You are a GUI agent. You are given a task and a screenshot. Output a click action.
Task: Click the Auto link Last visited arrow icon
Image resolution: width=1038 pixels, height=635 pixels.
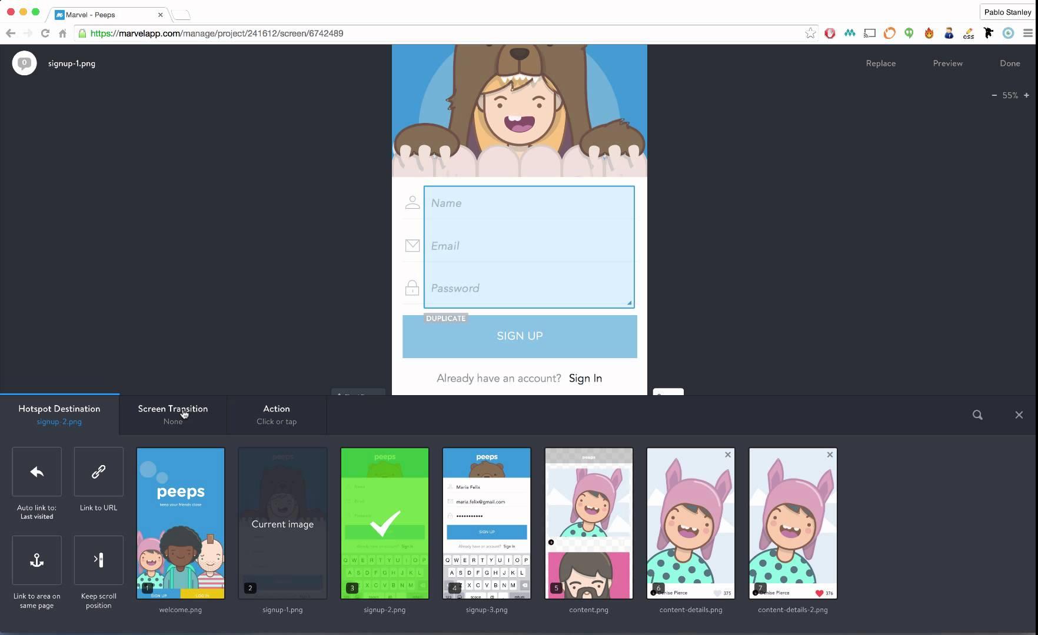(x=36, y=472)
